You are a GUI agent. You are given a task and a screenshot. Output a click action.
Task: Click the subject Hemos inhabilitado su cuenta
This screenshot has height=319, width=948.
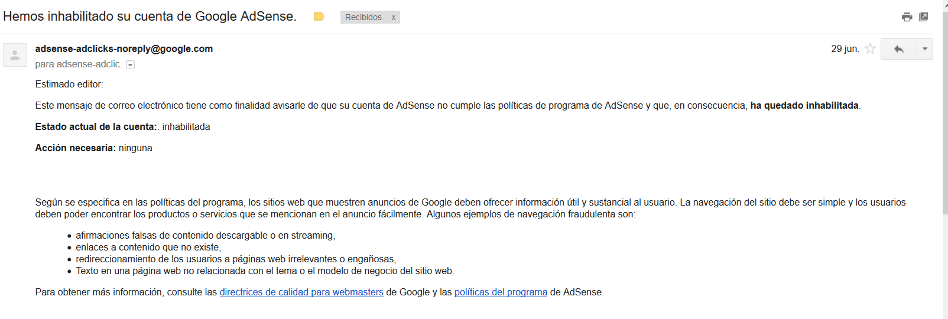(x=150, y=17)
